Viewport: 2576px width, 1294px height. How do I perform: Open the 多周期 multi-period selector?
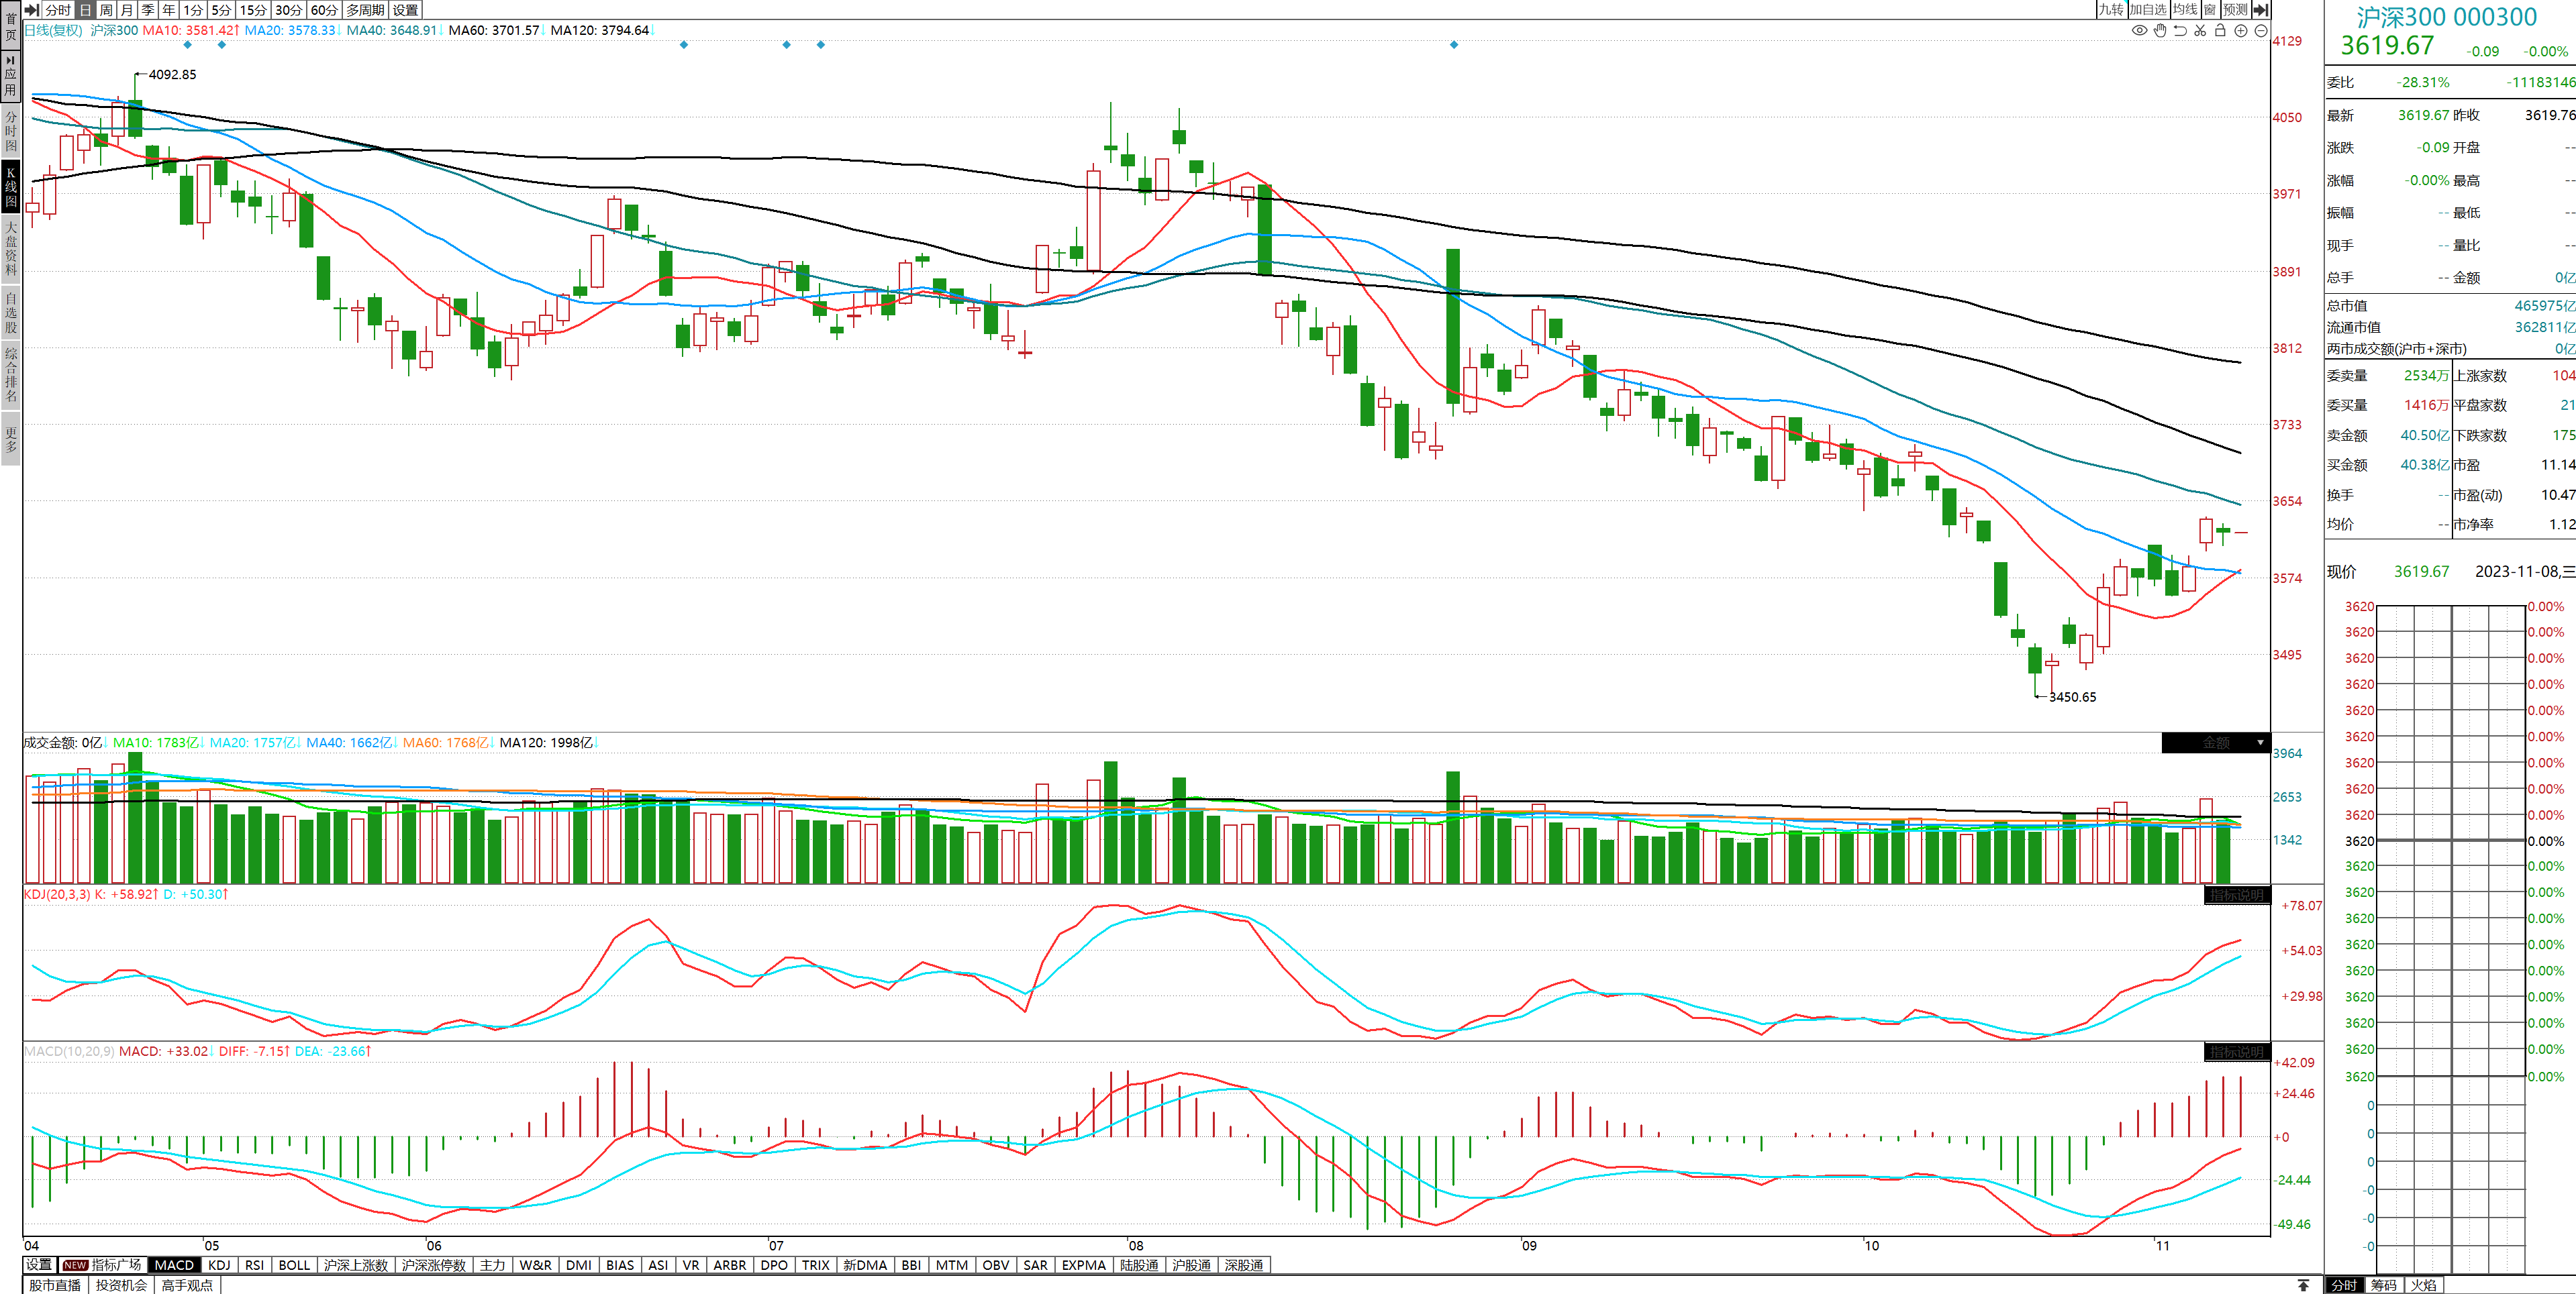coord(365,9)
